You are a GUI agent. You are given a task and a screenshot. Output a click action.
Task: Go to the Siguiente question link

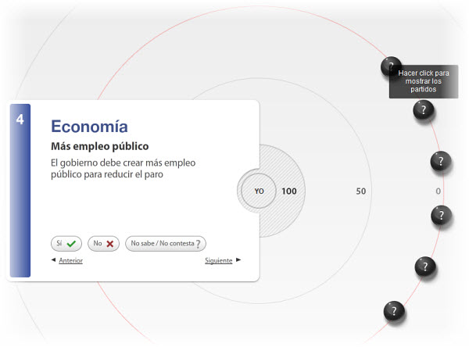tap(218, 260)
